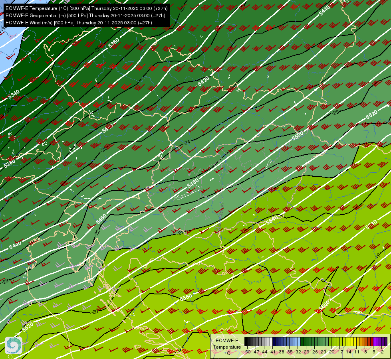Click the -32 tick label in legend

298,352
